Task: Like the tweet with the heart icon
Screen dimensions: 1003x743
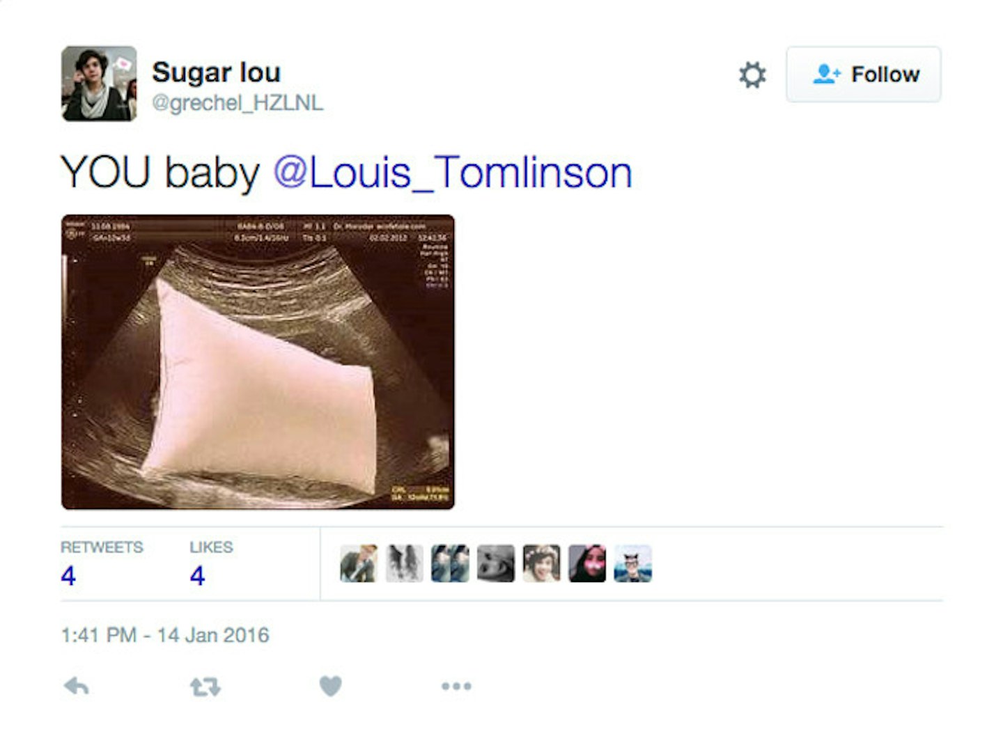Action: (331, 687)
